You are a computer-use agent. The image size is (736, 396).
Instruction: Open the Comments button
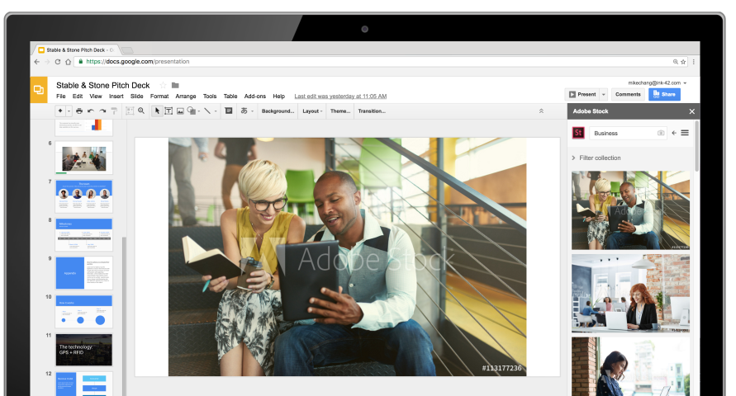coord(628,94)
